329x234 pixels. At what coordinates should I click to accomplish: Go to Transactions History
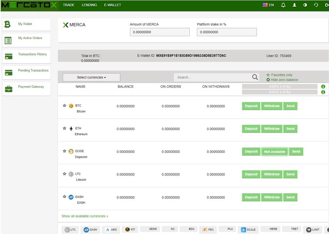pyautogui.click(x=26, y=56)
